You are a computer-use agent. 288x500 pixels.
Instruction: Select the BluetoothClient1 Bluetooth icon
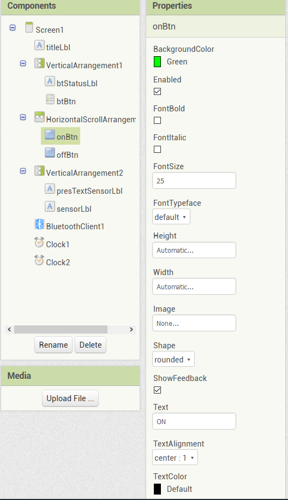(39, 224)
